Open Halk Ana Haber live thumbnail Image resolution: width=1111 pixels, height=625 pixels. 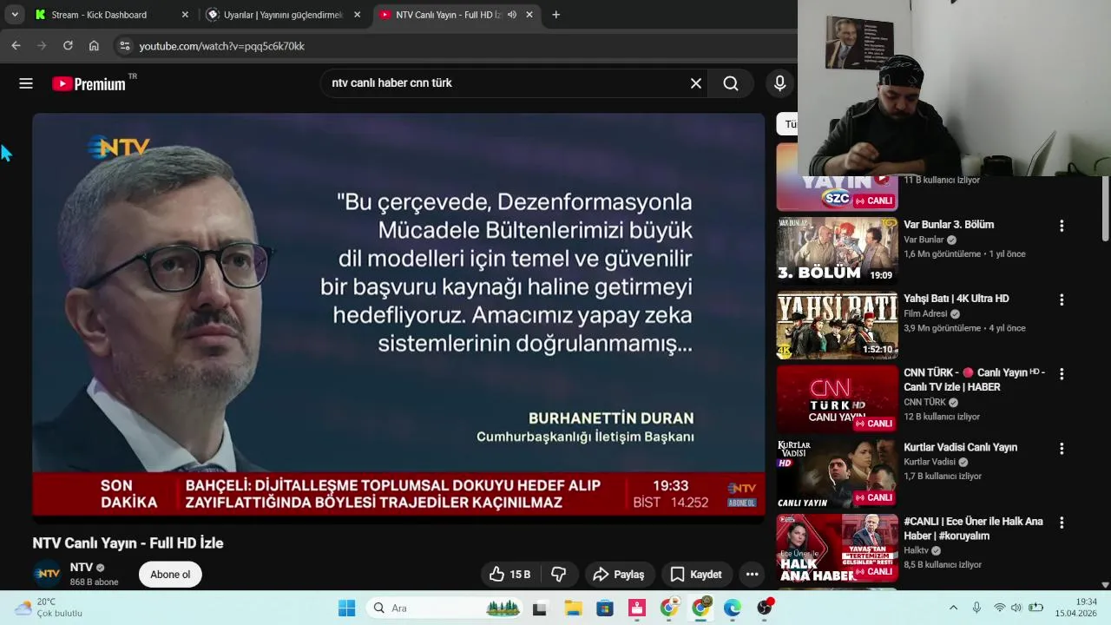coord(837,548)
